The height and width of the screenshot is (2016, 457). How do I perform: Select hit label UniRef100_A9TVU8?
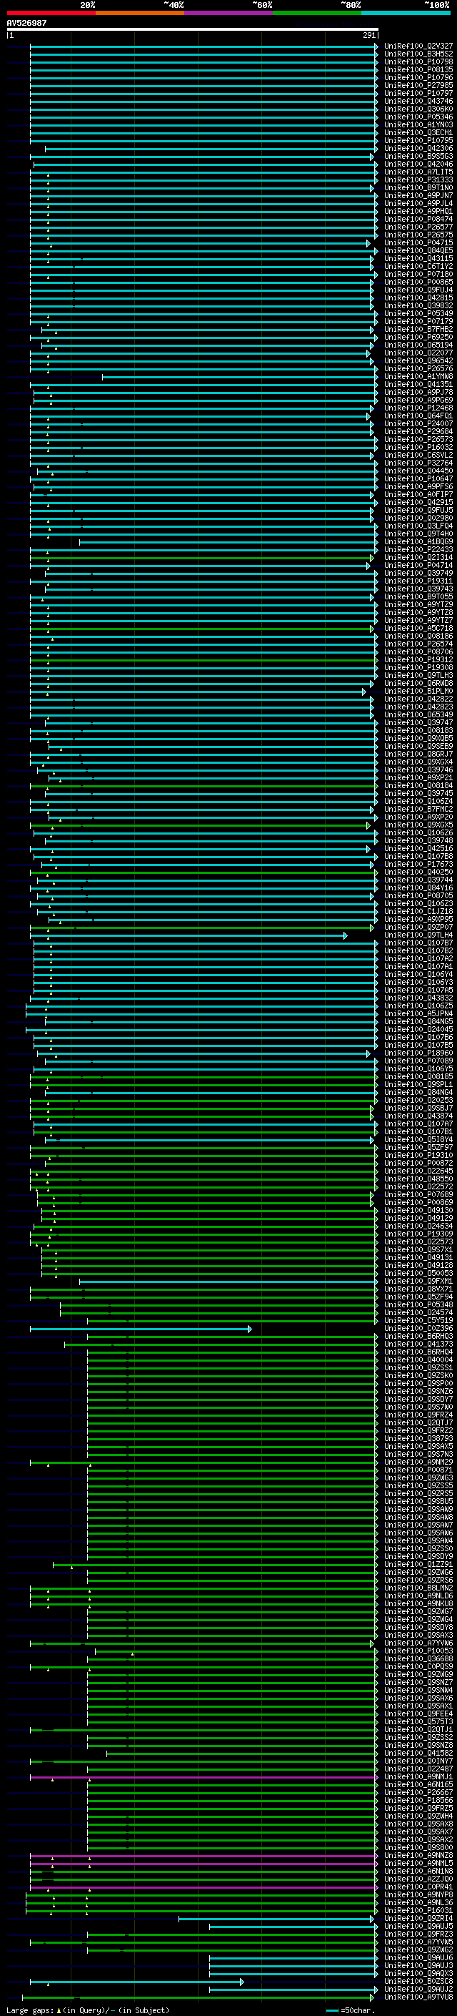[418, 1997]
